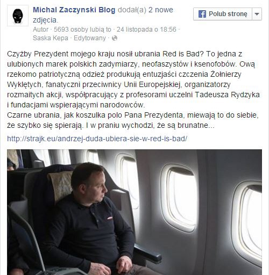Viewport: 269px width, 275px height.
Task: Open the strajk.eu article link
Action: click(97, 139)
